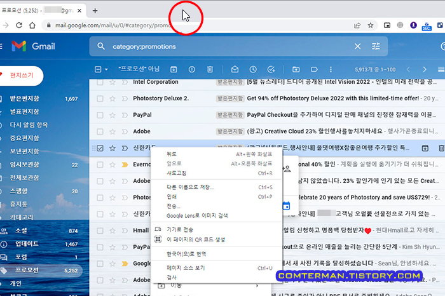This screenshot has width=445, height=296.
Task: Check the Hmall mail checkbox
Action: click(100, 231)
